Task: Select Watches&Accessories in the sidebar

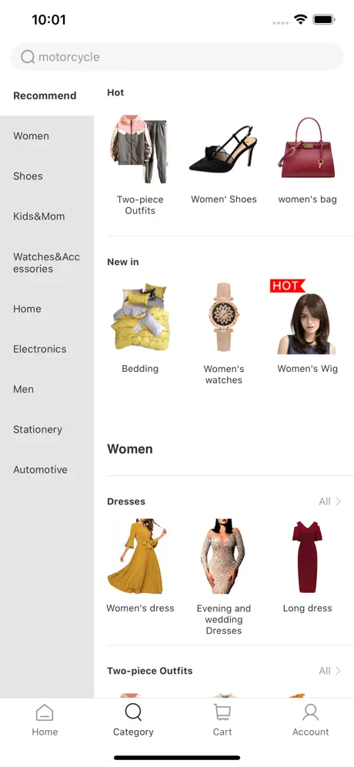Action: (47, 263)
